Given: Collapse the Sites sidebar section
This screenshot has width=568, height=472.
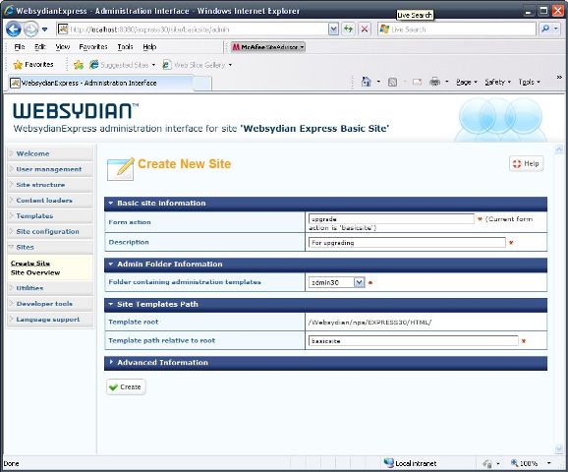Looking at the screenshot, I should point(50,247).
